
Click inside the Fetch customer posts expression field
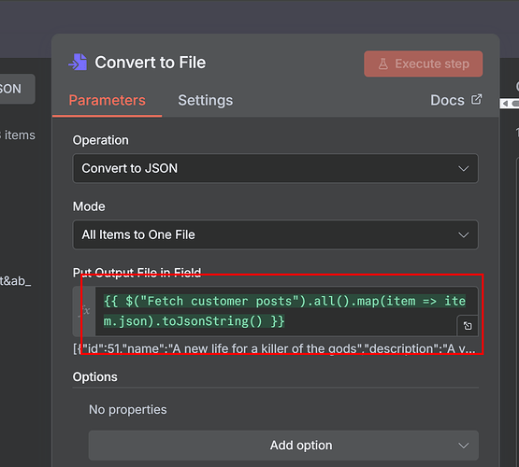pyautogui.click(x=286, y=311)
